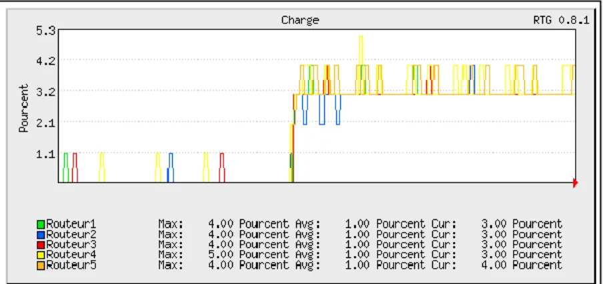
Task: Click Routeur4 Max value 5.00
Action: [221, 255]
